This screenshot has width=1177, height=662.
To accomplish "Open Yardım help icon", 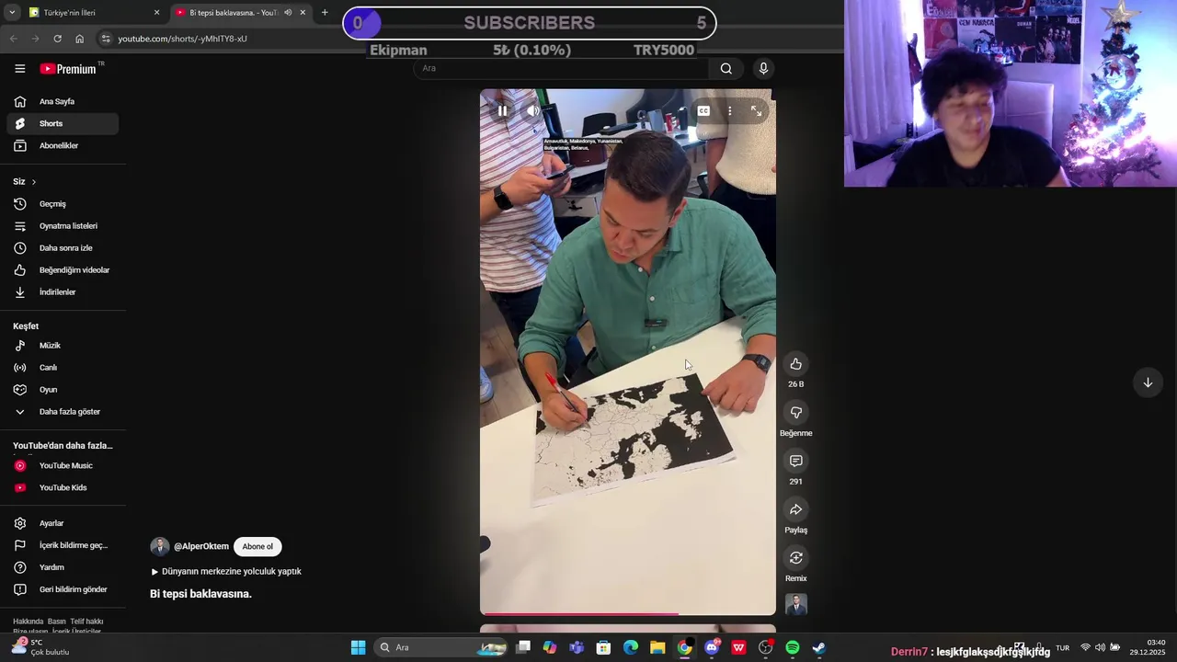I will click(x=20, y=567).
